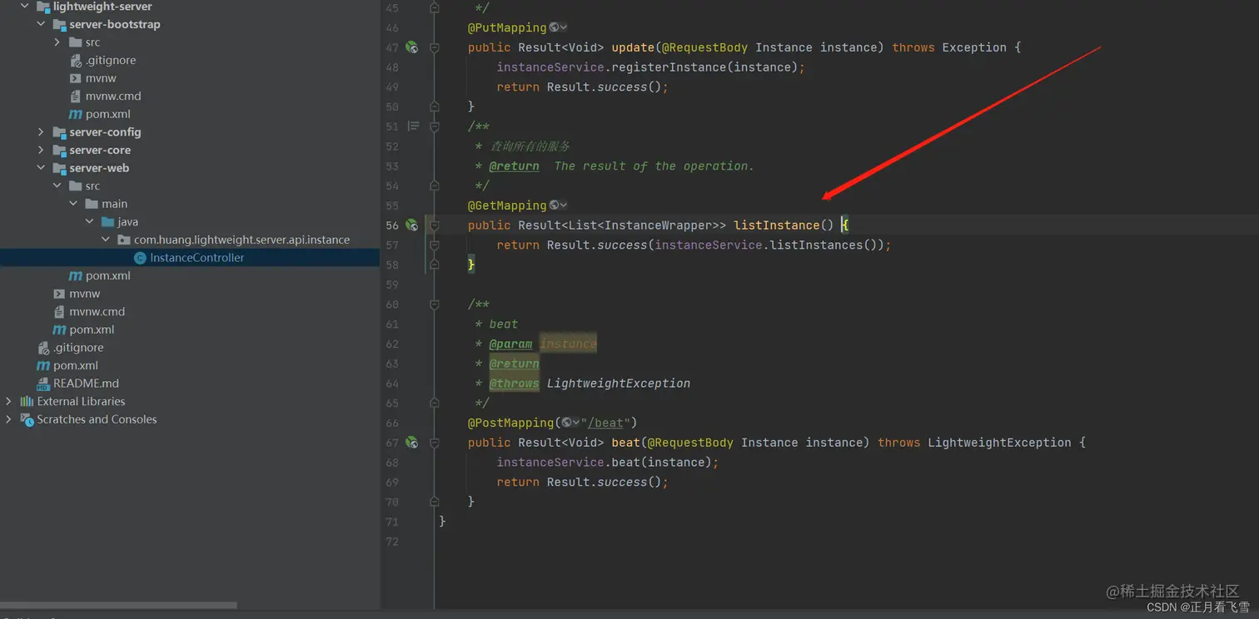
Task: Click the @return tag on line 53
Action: [x=514, y=166]
